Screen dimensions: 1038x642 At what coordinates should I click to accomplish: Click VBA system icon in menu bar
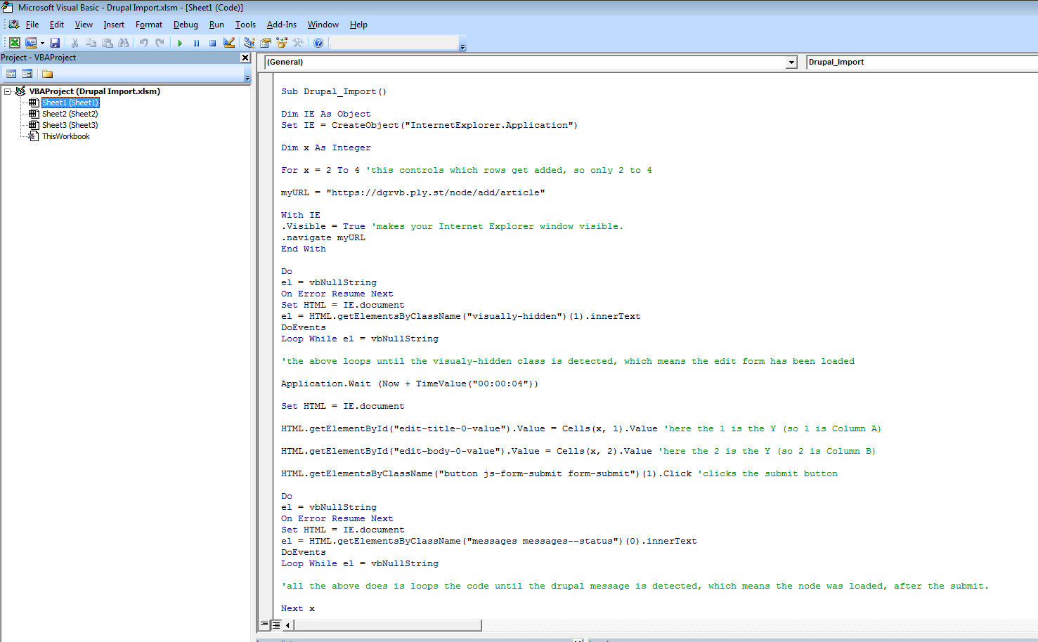(14, 25)
